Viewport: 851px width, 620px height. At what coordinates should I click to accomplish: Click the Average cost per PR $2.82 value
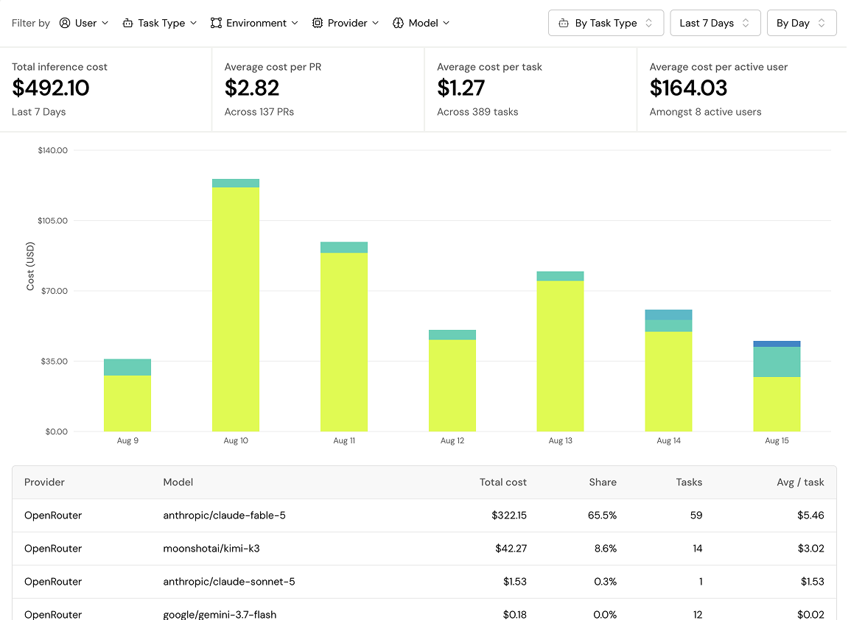tap(252, 88)
